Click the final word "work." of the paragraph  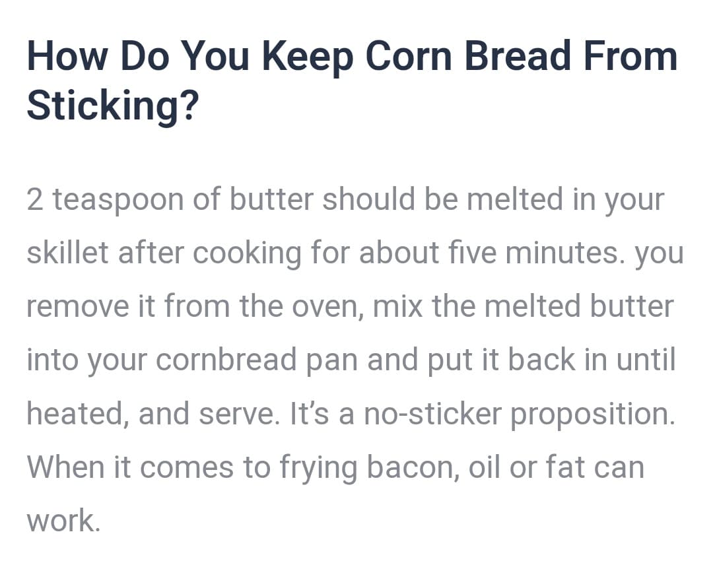63,521
